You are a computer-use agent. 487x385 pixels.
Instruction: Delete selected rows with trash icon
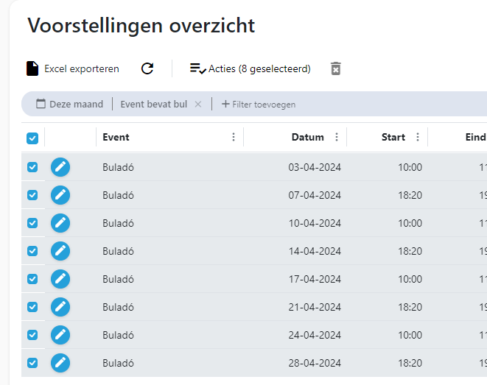click(335, 68)
